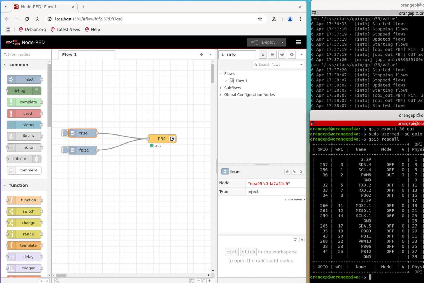The width and height of the screenshot is (424, 283).
Task: Pick the status node in palette
Action: point(24,125)
